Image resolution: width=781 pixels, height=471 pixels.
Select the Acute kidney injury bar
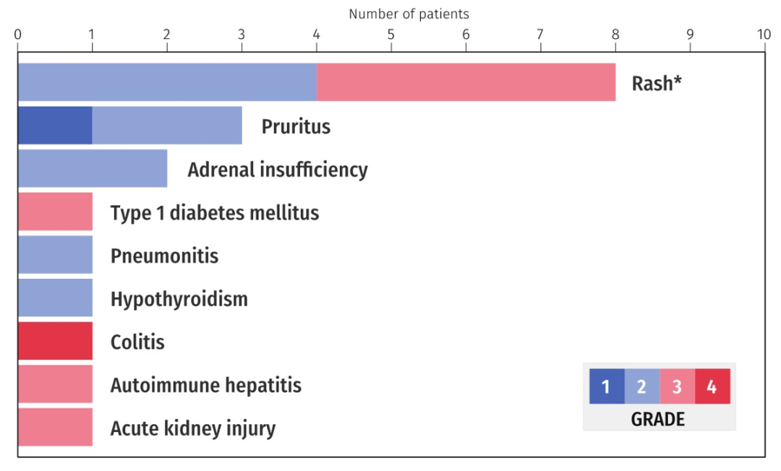55,427
